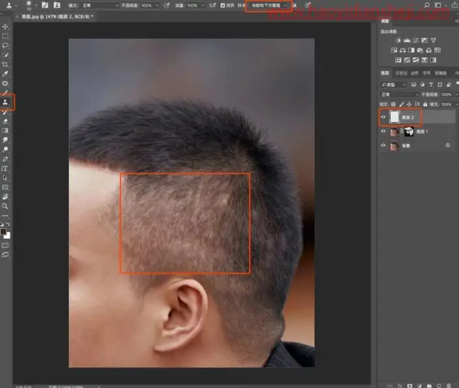Open the layer Fill dropdown
459x388 pixels.
(456, 104)
